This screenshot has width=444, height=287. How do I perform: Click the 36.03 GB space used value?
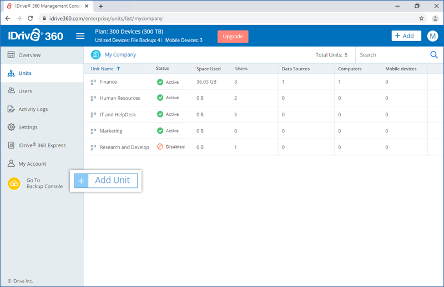(206, 81)
